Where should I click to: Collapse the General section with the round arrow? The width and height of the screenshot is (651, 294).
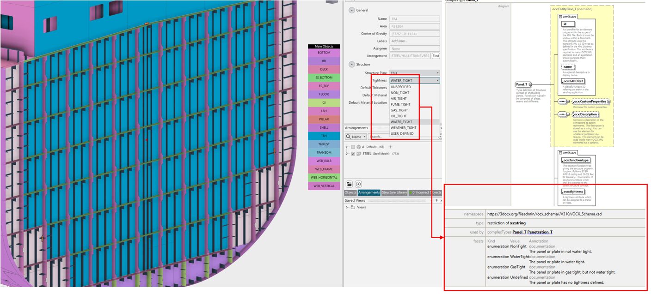pos(352,10)
